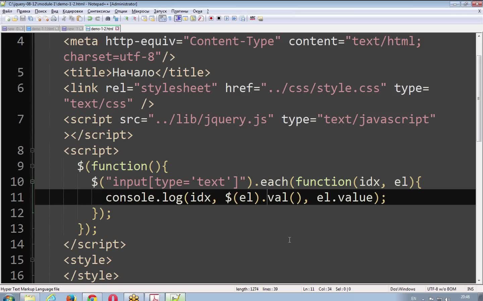Click the Cut scissors icon
This screenshot has width=483, height=301.
pyautogui.click(x=64, y=19)
